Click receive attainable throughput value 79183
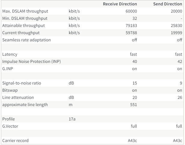185x145 pixels. click(131, 26)
